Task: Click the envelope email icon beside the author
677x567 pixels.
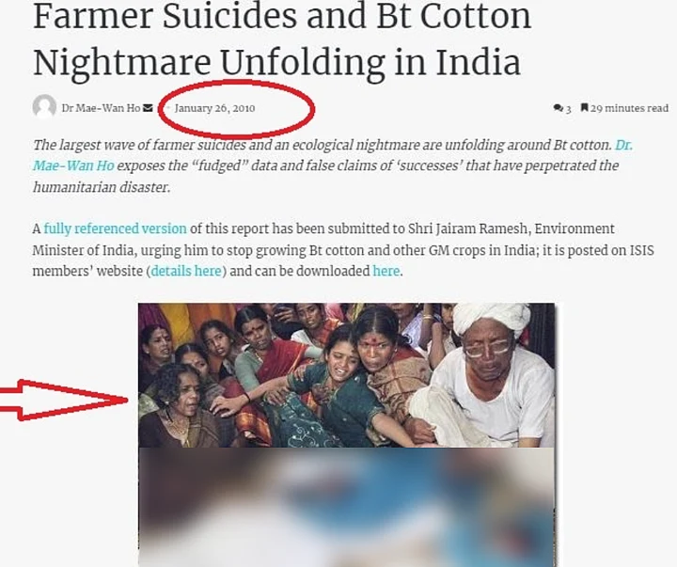Action: pyautogui.click(x=148, y=108)
